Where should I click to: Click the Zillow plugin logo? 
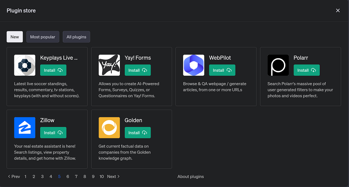click(25, 128)
